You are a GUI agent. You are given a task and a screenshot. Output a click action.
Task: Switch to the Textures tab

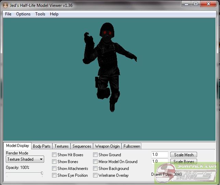point(62,146)
